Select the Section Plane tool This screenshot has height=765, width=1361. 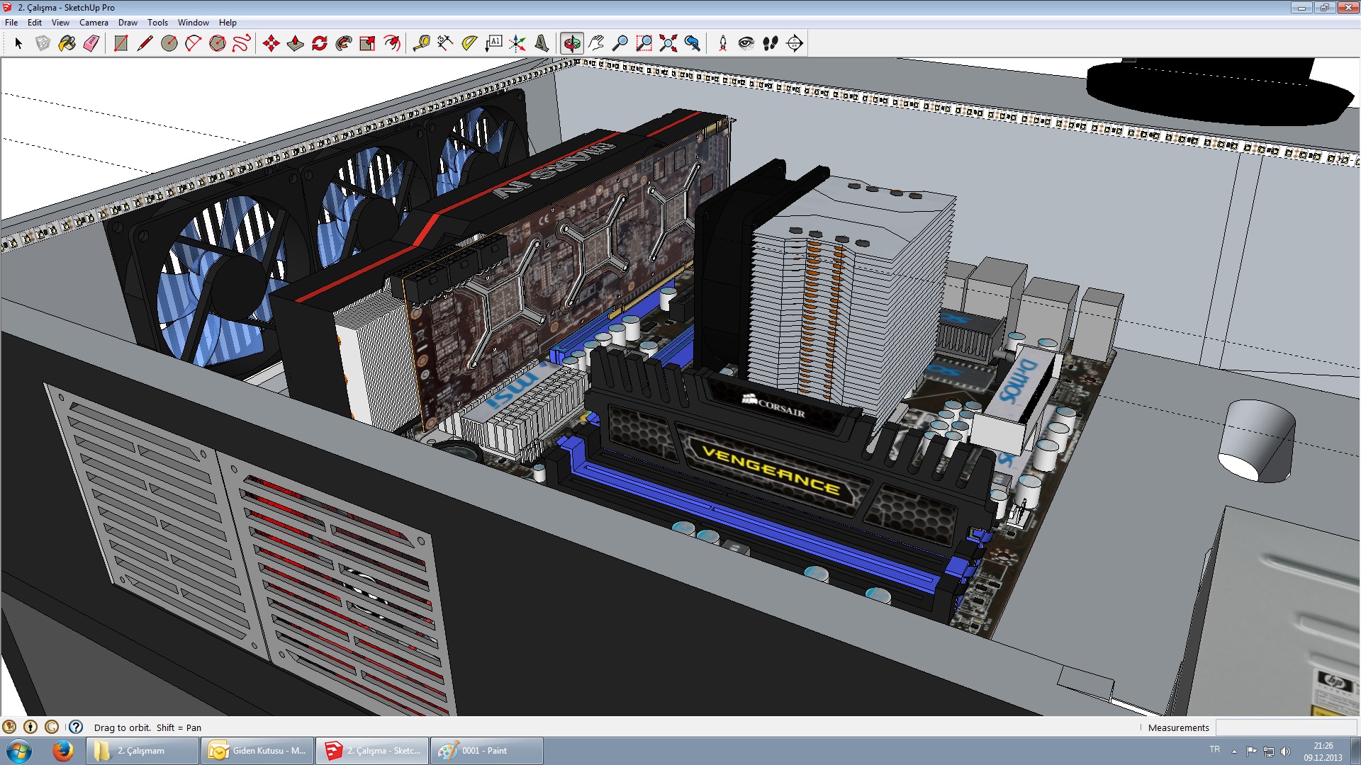795,43
